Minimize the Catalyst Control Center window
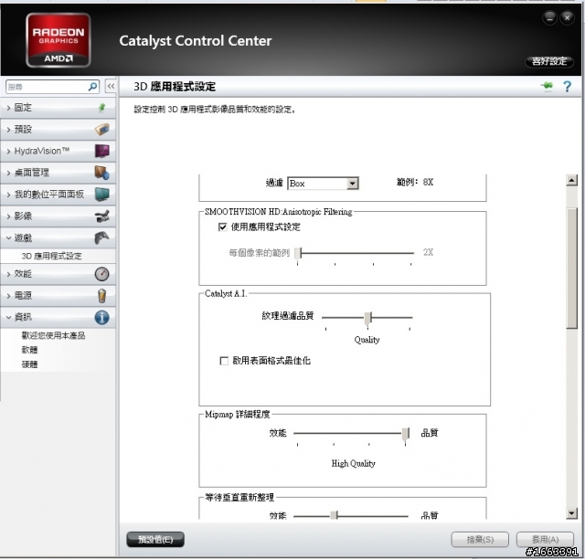Image resolution: width=585 pixels, height=559 pixels. [x=550, y=18]
